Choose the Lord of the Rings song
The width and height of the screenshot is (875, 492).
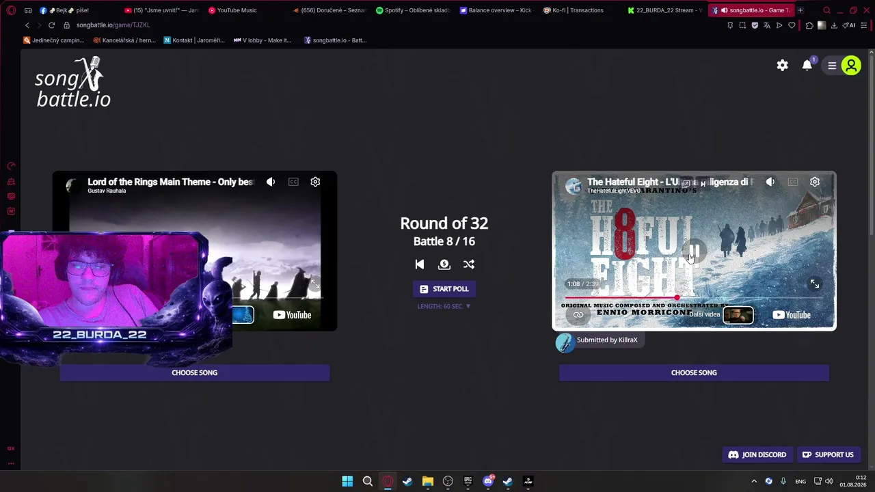point(195,372)
